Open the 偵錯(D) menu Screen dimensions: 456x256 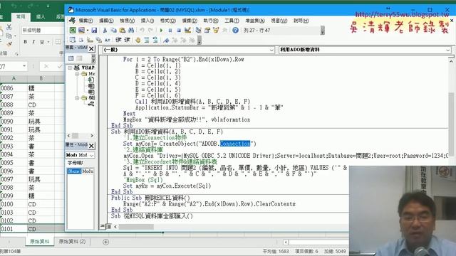190,21
